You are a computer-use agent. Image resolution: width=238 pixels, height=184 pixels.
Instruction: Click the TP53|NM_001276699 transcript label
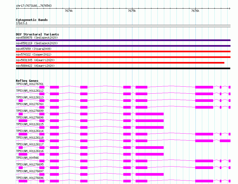click(x=30, y=111)
